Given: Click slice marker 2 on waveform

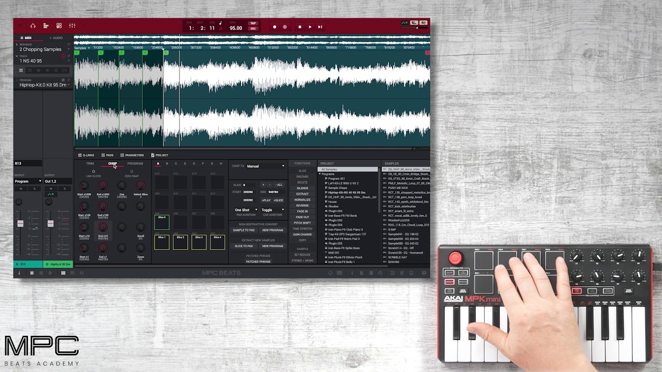Looking at the screenshot, I should pyautogui.click(x=100, y=53).
